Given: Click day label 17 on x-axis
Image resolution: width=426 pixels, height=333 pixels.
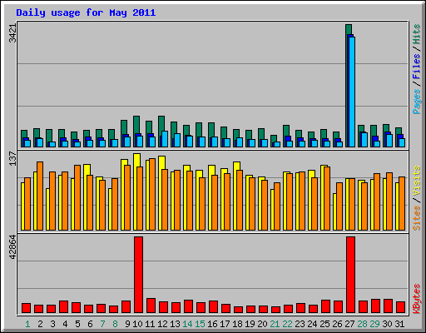Looking at the screenshot, I should click(x=225, y=324).
